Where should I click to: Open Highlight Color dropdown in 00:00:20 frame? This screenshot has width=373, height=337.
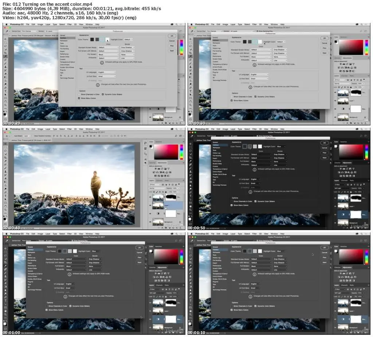point(128,39)
